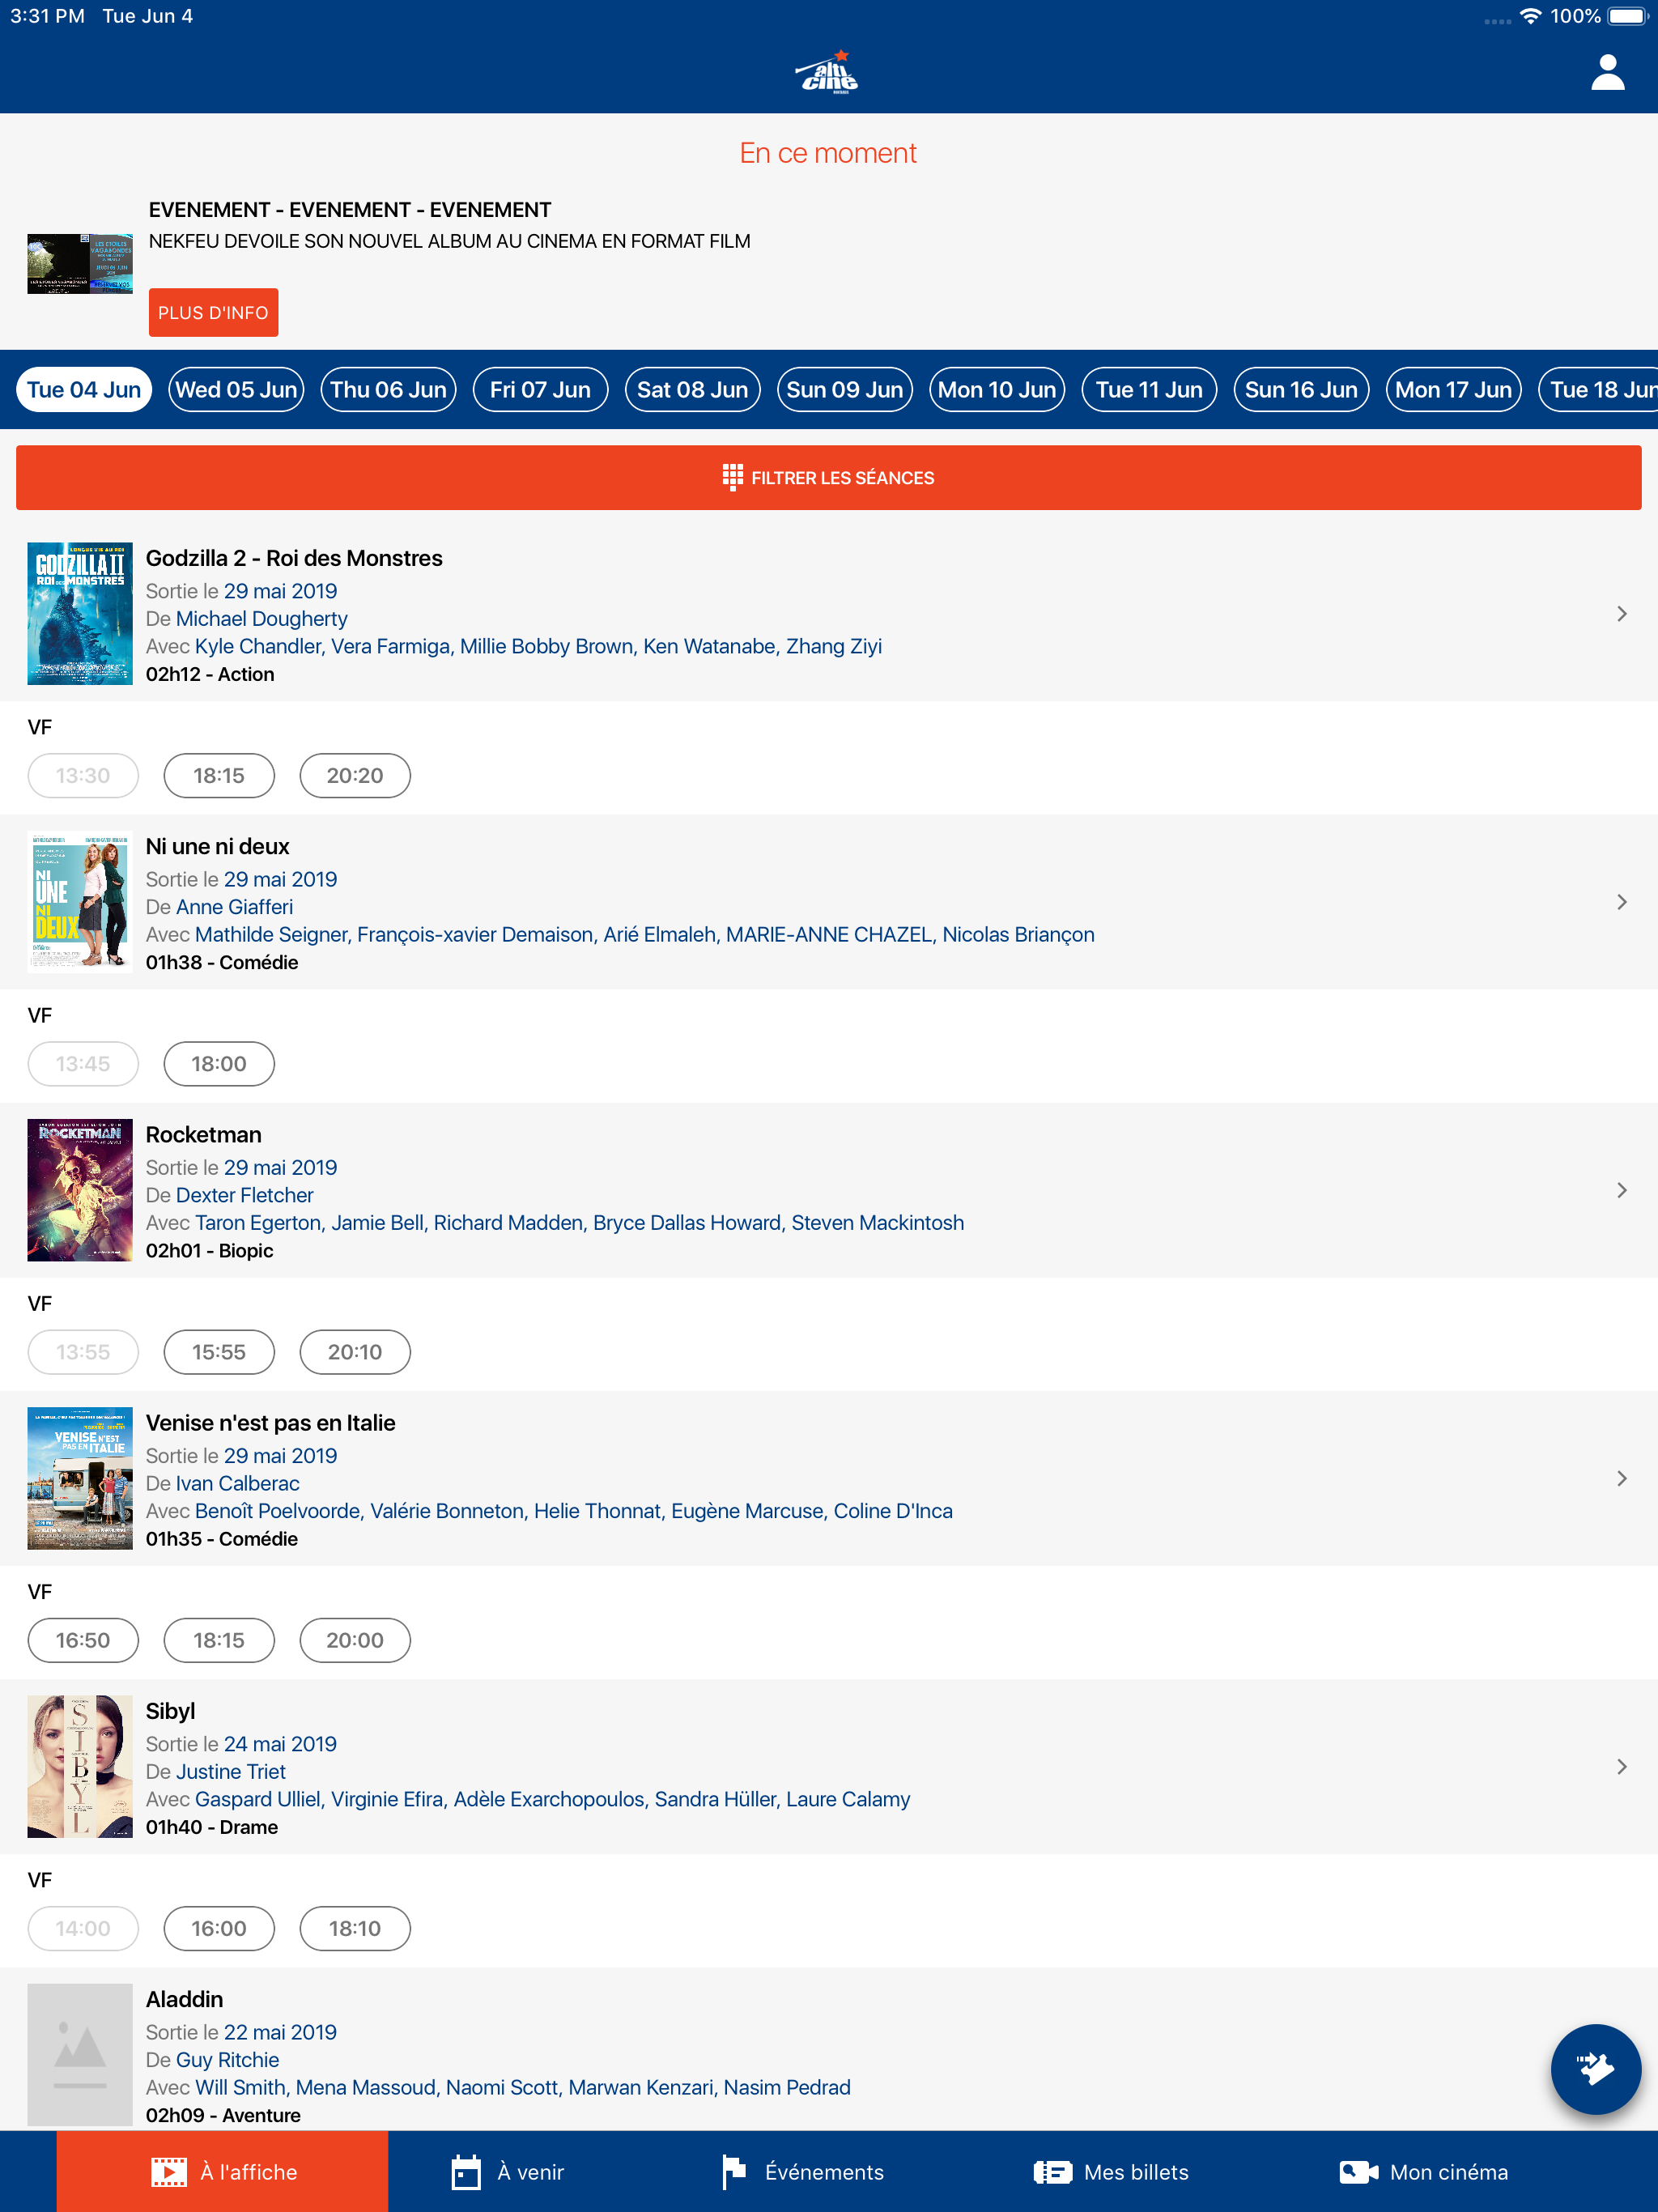This screenshot has height=2212, width=1658.
Task: Book Venise n'est pas en Italie at 18:15
Action: click(219, 1639)
